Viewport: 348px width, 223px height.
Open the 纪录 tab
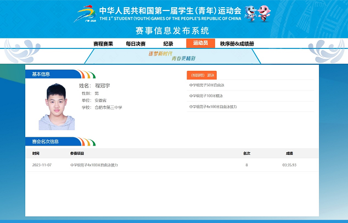point(168,43)
